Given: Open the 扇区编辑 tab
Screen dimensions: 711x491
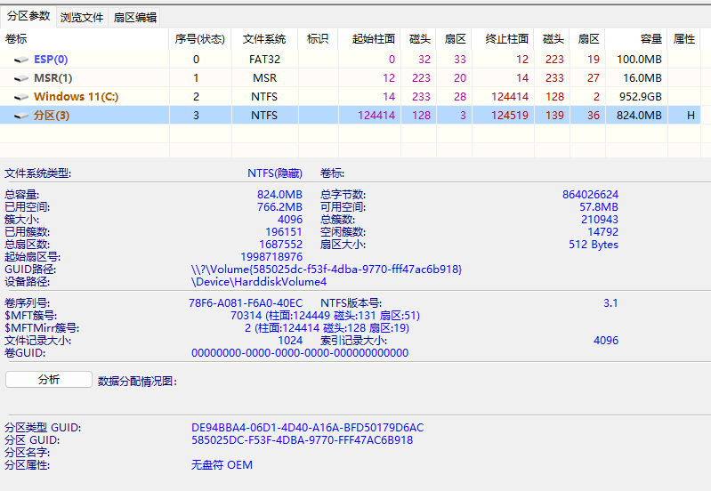Looking at the screenshot, I should pos(134,18).
